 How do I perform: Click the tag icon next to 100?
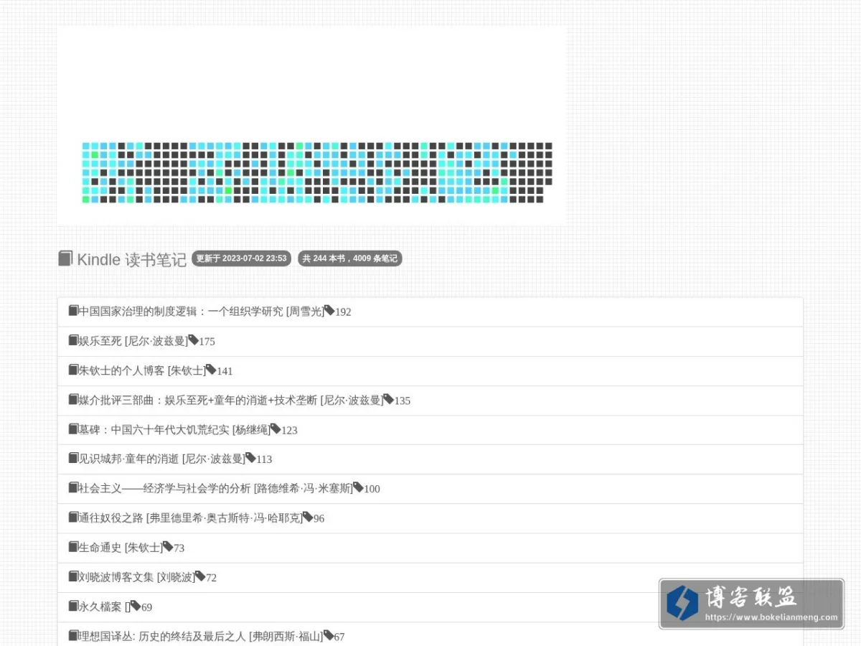pos(358,487)
